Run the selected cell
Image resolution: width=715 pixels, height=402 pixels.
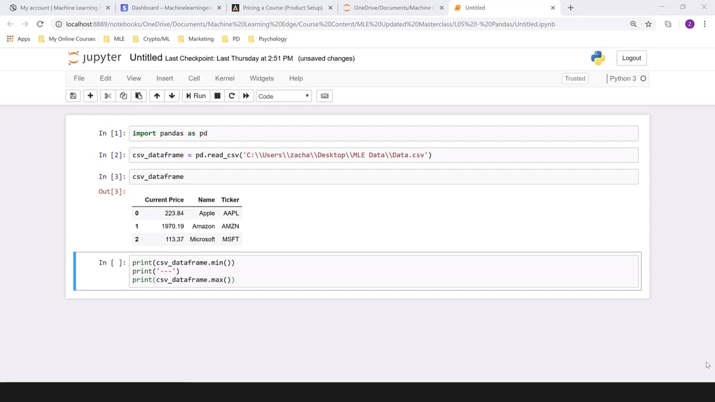[x=196, y=96]
